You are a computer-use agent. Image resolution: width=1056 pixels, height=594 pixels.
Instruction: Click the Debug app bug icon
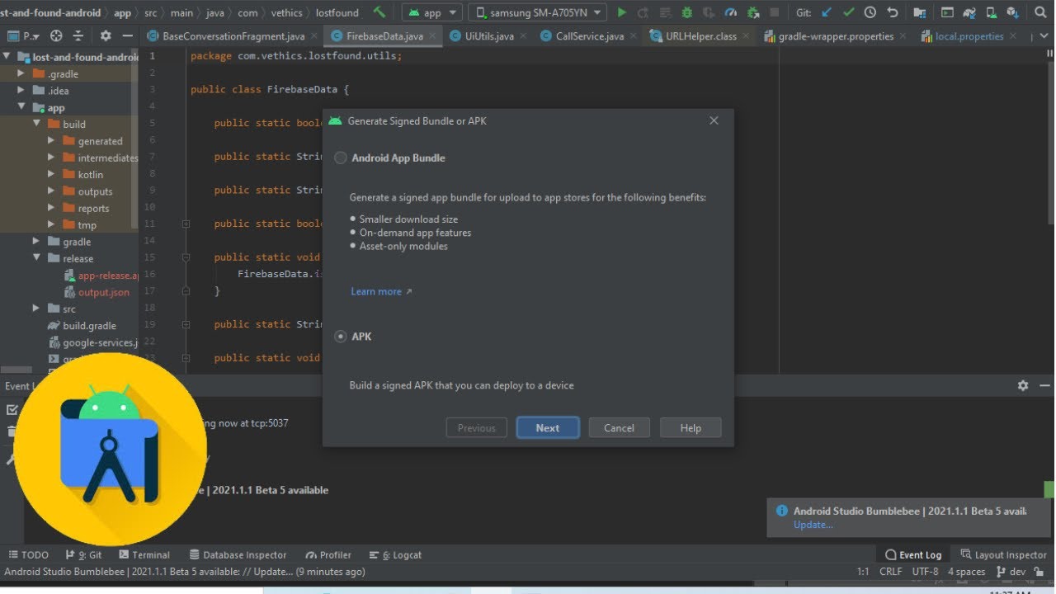pos(686,12)
